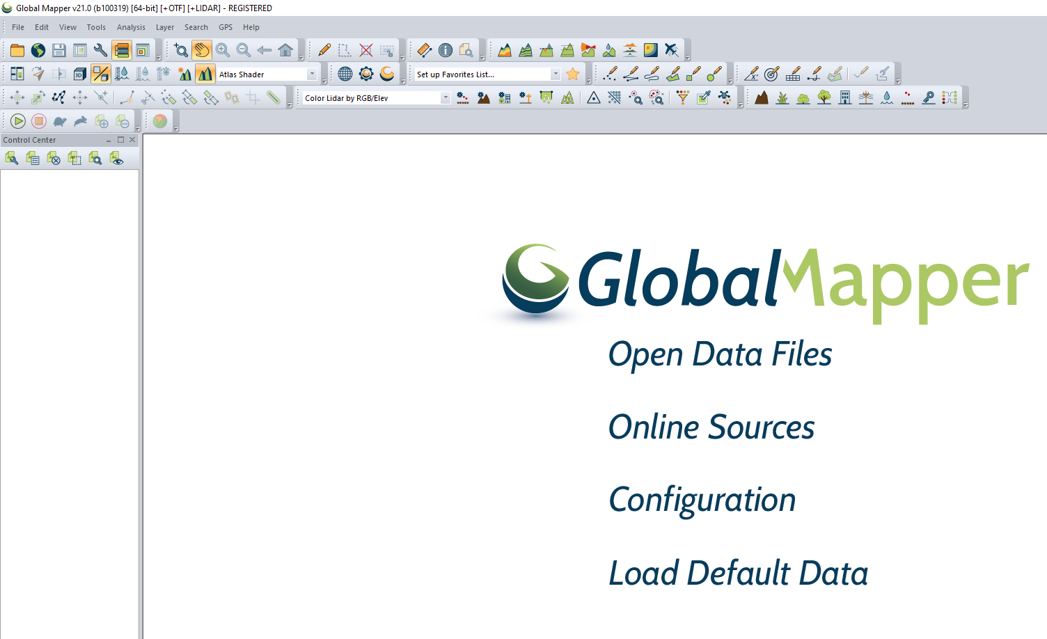Select the Zoom tool with plus magnifier

pyautogui.click(x=181, y=50)
